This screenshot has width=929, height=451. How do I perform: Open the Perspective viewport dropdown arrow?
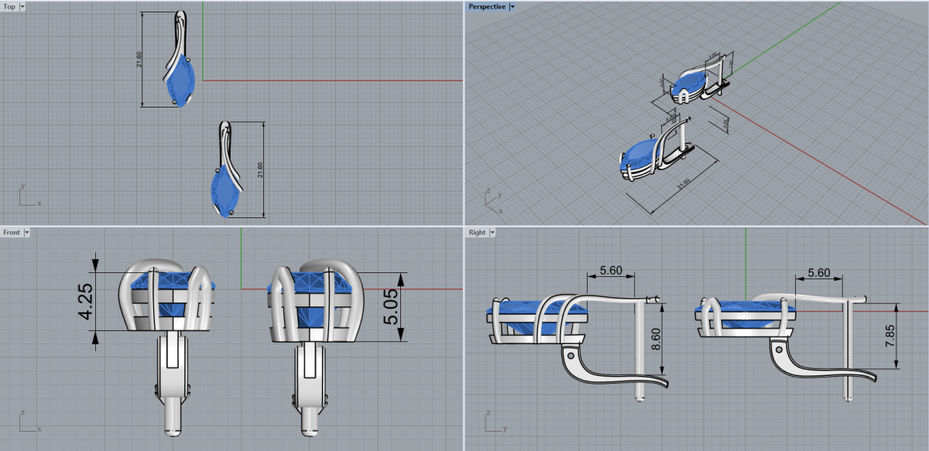512,6
